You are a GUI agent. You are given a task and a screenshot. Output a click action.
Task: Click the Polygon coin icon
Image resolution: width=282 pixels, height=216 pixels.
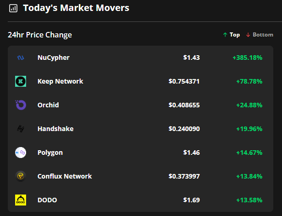coord(21,153)
